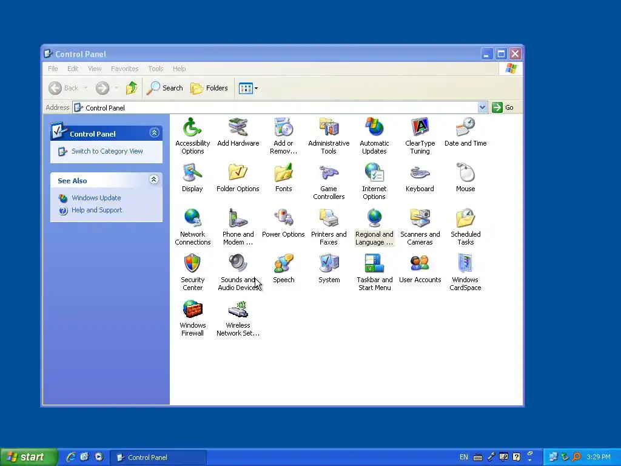This screenshot has height=466, width=621.
Task: Open the Favorites menu
Action: (x=125, y=69)
